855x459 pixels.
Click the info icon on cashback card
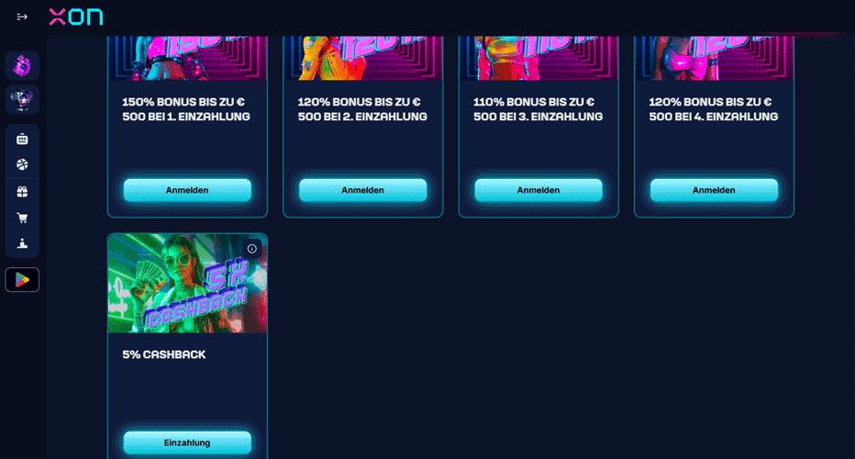252,249
